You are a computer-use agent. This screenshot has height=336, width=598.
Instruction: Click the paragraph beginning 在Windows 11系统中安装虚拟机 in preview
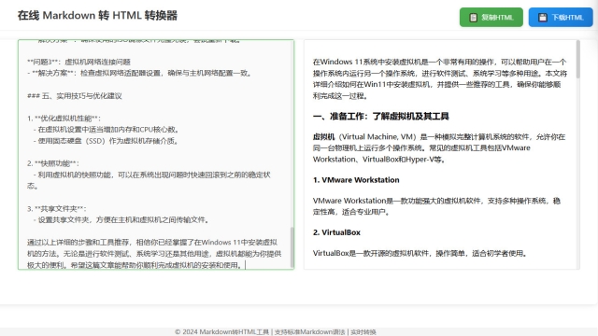coord(440,78)
